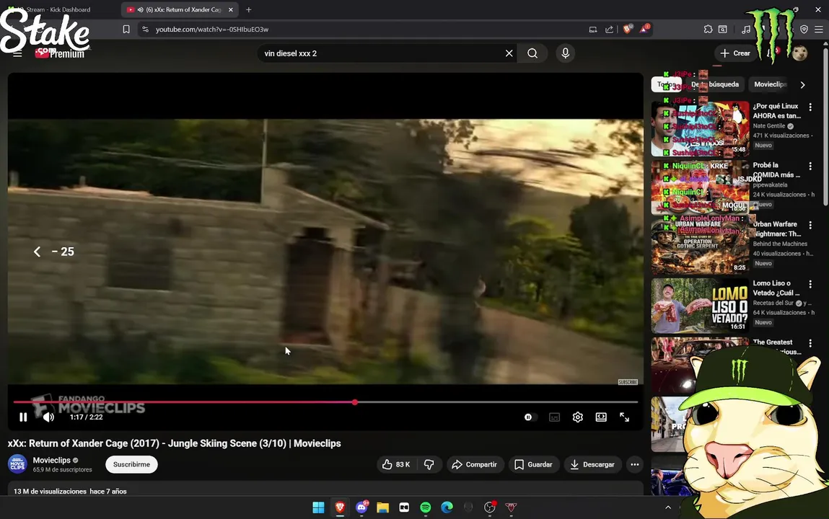
Task: Toggle subtitles captions button
Action: coord(554,417)
